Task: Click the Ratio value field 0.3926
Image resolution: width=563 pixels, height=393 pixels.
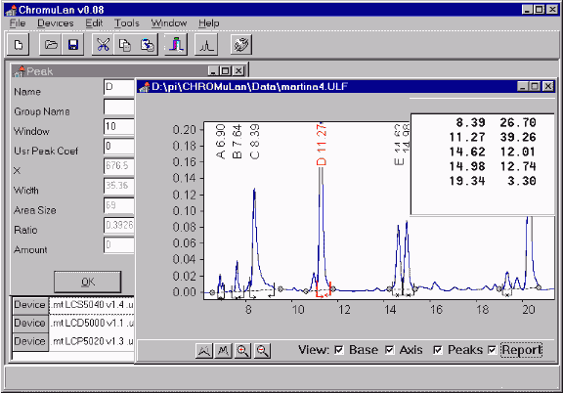Action: 119,226
